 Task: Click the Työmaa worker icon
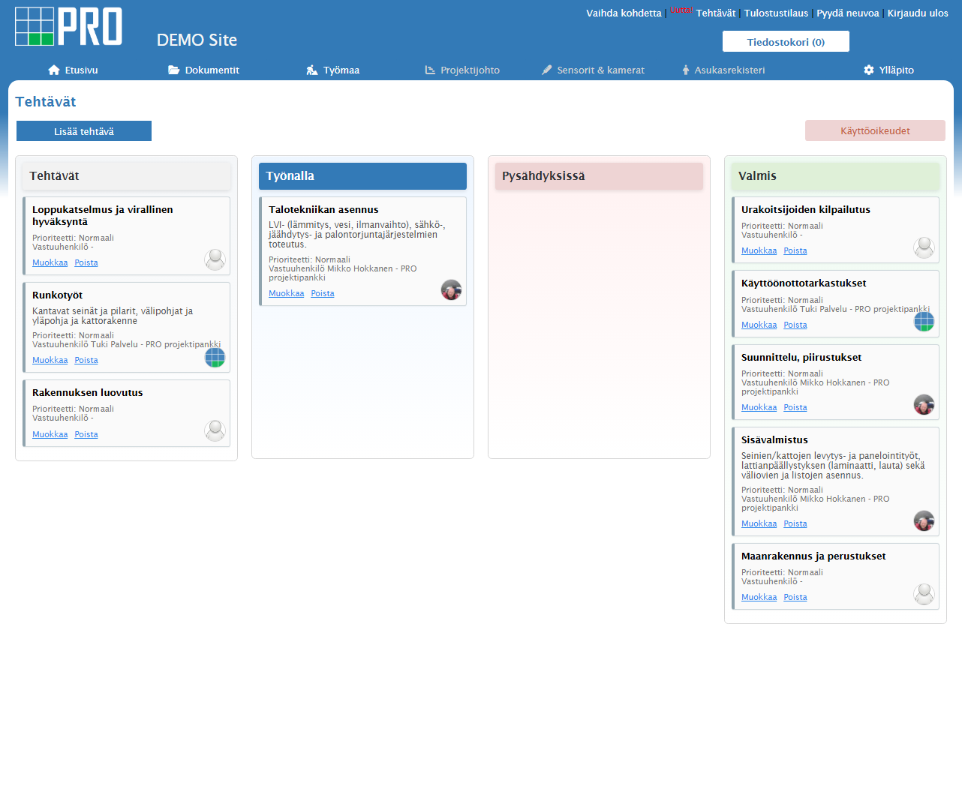[312, 70]
